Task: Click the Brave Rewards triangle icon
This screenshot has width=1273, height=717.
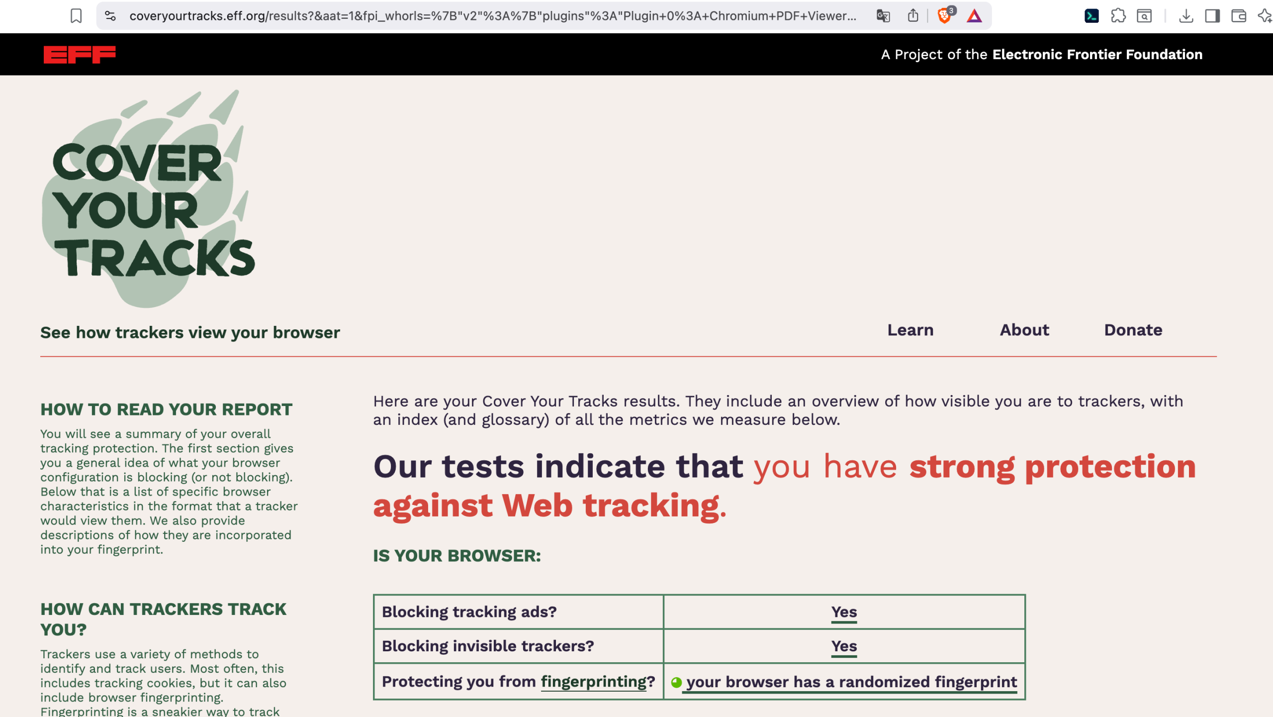Action: [974, 16]
